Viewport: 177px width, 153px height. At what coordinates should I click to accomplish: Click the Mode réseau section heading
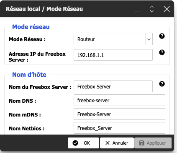click(x=31, y=27)
